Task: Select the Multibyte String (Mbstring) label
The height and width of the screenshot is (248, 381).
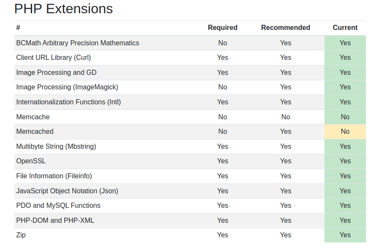Action: pyautogui.click(x=56, y=146)
